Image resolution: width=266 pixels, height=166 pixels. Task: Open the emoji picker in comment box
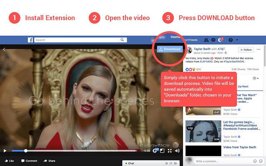point(255,161)
